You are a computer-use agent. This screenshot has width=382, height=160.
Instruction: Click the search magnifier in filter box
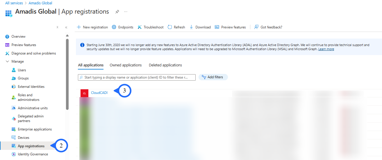coord(81,77)
